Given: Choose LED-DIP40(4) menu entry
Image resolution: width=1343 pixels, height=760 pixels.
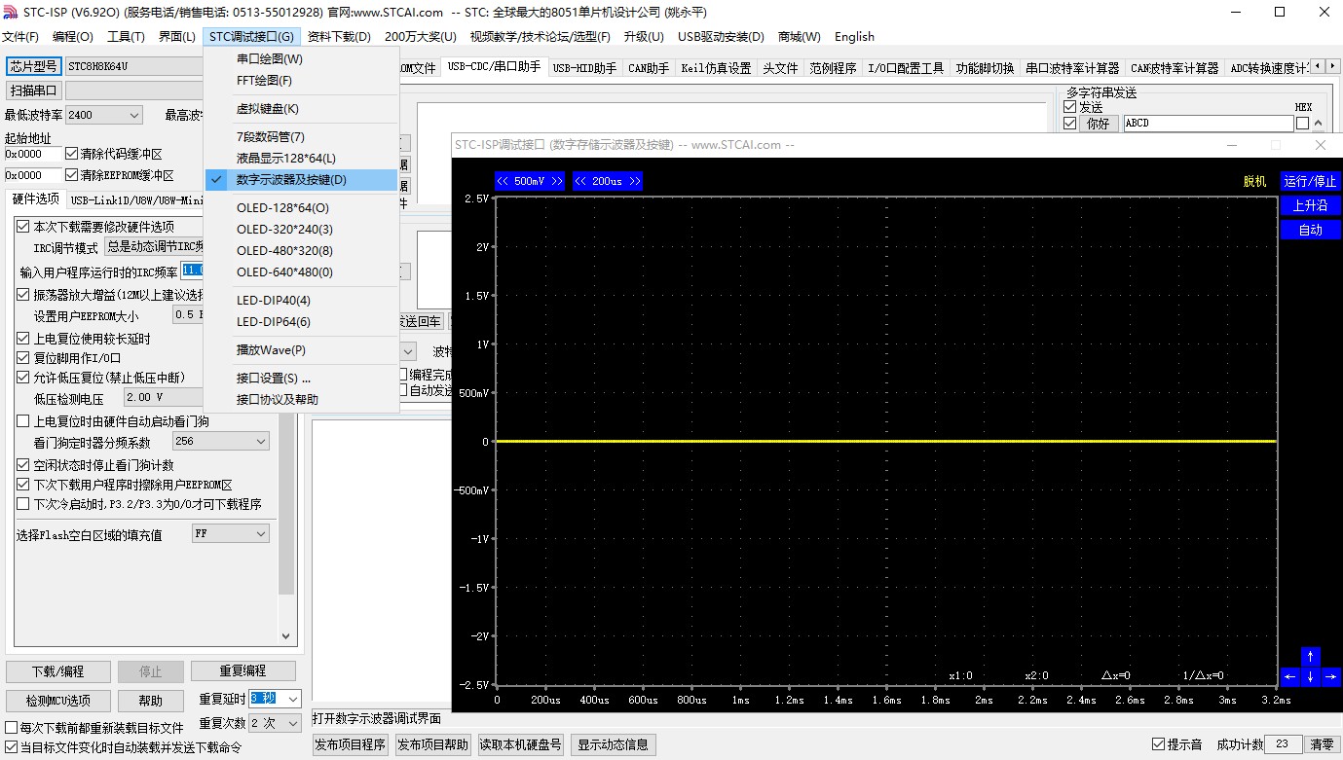Looking at the screenshot, I should (x=302, y=300).
